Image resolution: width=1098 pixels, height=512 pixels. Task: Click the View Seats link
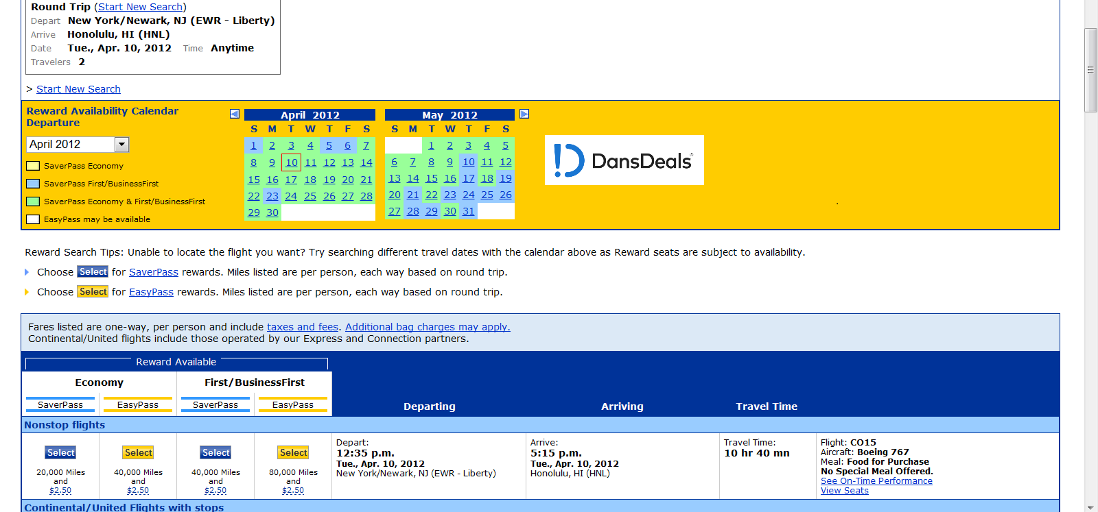click(x=844, y=491)
